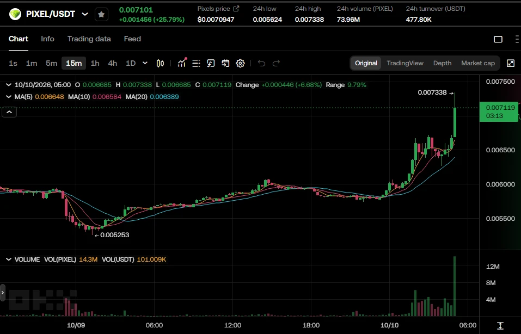Click the layout rectangle icon
521x334 pixels.
498,39
